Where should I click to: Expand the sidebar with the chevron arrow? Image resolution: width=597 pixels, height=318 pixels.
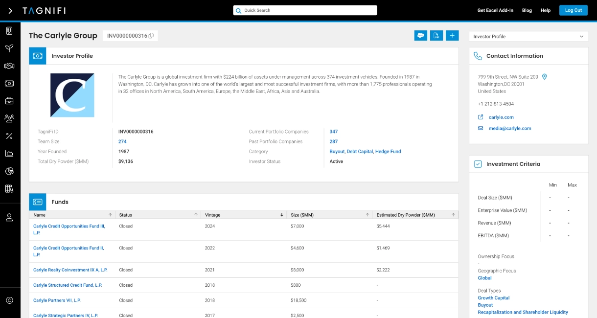(x=10, y=10)
